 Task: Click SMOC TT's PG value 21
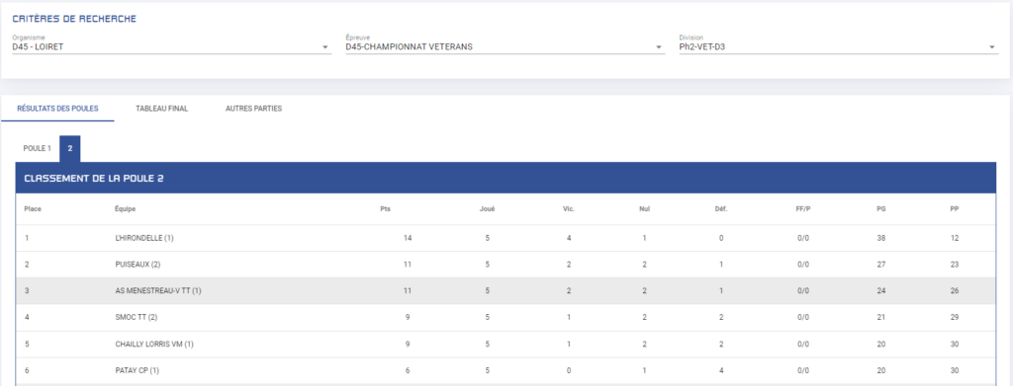(x=880, y=317)
